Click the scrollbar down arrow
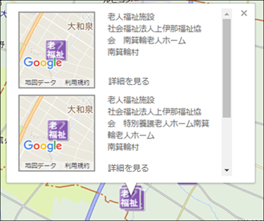 click(227, 170)
